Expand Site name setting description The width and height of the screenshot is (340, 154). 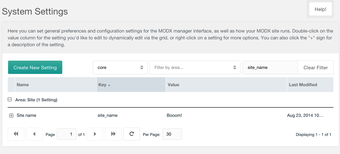[11, 115]
